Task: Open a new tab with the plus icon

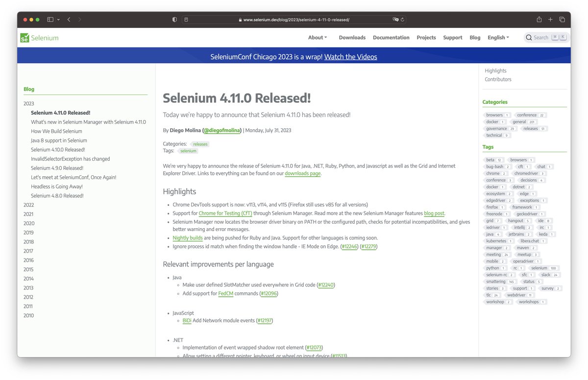Action: tap(550, 19)
